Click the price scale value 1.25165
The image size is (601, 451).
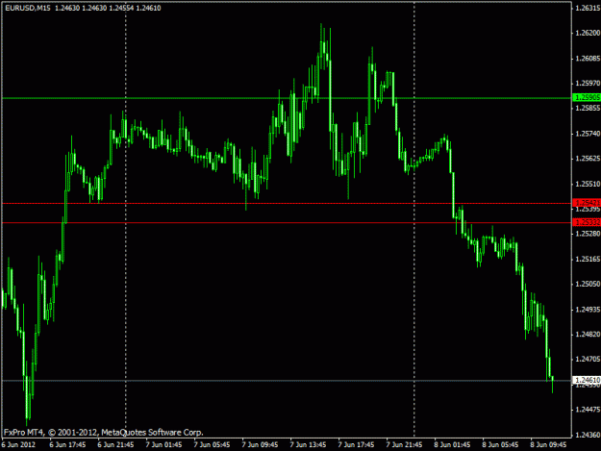(x=588, y=259)
